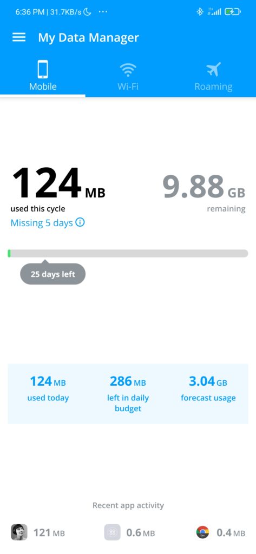256x554 pixels.
Task: Tap the battery charging status icon
Action: click(x=232, y=12)
